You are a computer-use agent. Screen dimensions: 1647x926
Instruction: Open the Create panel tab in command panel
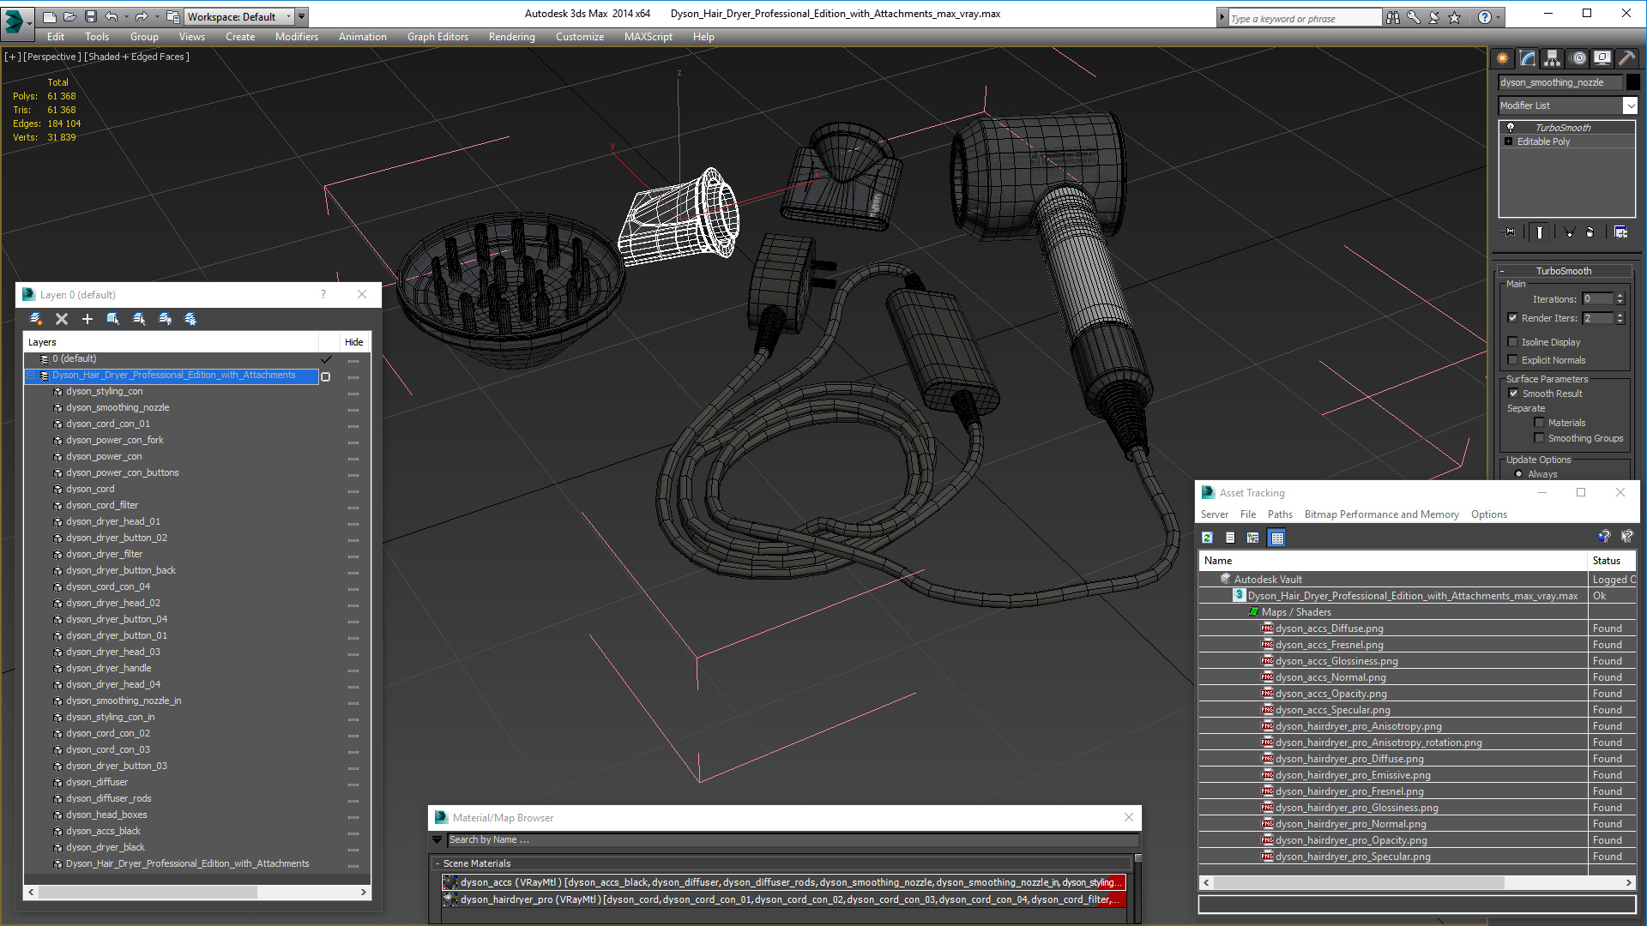click(1503, 58)
